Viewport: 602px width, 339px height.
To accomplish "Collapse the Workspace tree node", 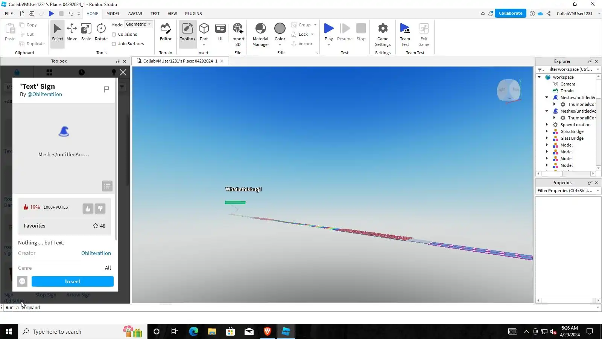I will (539, 77).
